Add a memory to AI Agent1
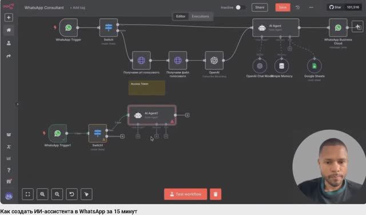The height and width of the screenshot is (215, 366). 157,136
